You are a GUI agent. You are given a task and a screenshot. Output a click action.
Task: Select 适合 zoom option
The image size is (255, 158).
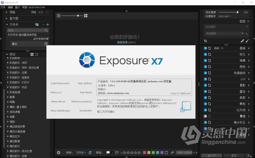41,12
